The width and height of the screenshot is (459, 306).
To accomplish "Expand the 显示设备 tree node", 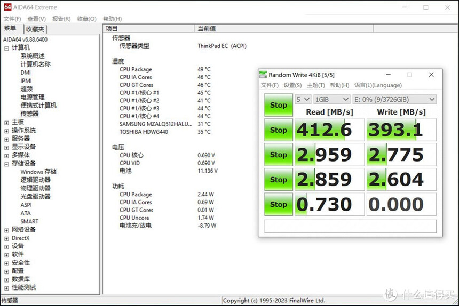I will click(6, 147).
